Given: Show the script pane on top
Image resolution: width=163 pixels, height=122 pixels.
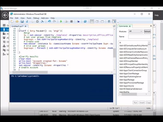Looking at the screenshot, I should 92,21.
